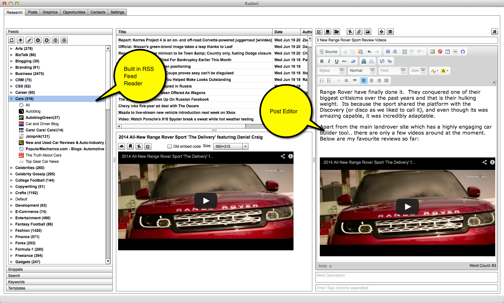
Task: Insert Flash object in editor
Action: pos(440,52)
